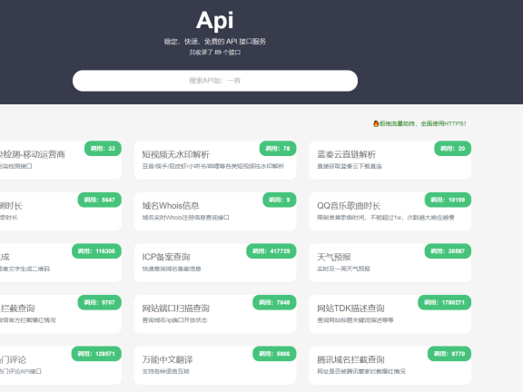The width and height of the screenshot is (523, 392).
Task: Click the Api page heading
Action: point(215,20)
